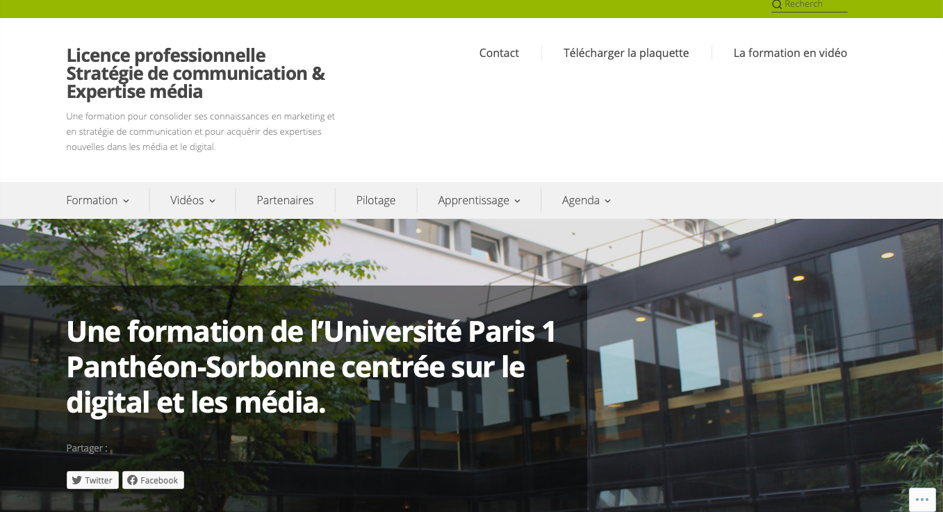
Task: Go to the Pilotage page
Action: tap(376, 200)
